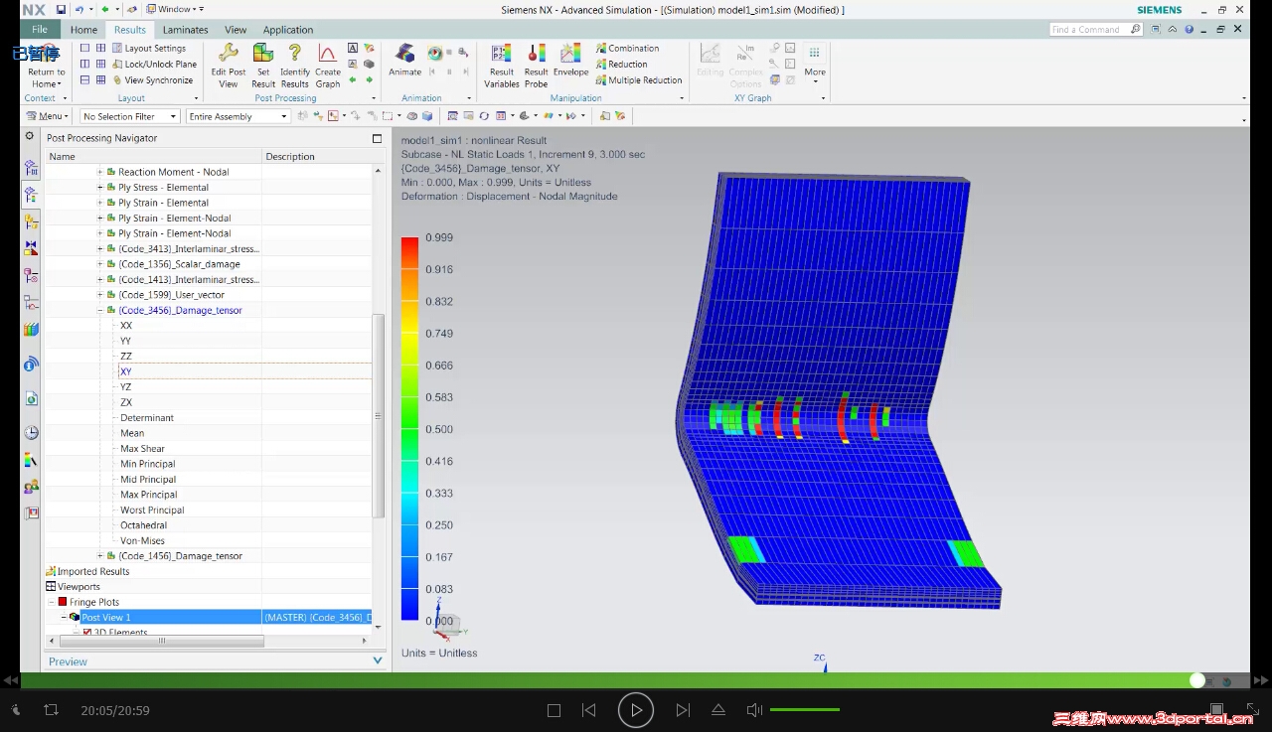Open the File tab

click(x=40, y=30)
